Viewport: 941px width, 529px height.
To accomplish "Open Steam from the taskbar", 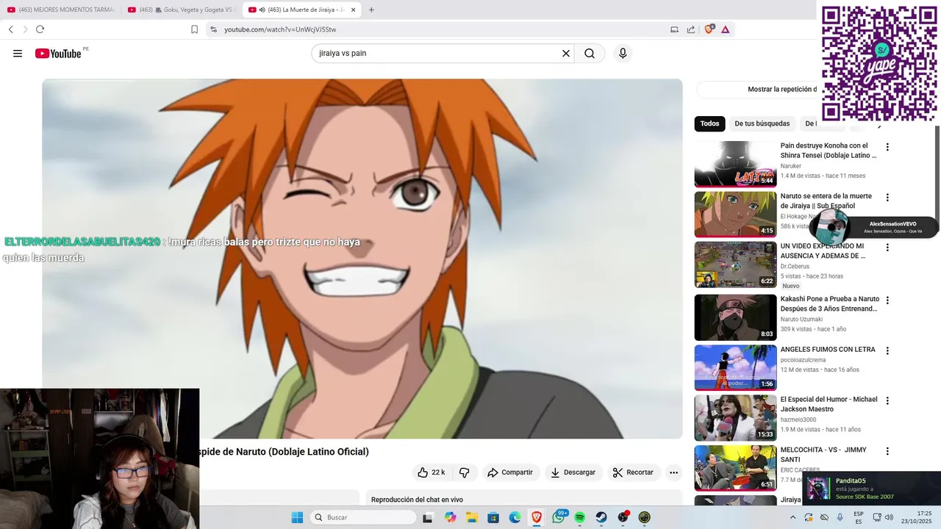I will [x=601, y=517].
